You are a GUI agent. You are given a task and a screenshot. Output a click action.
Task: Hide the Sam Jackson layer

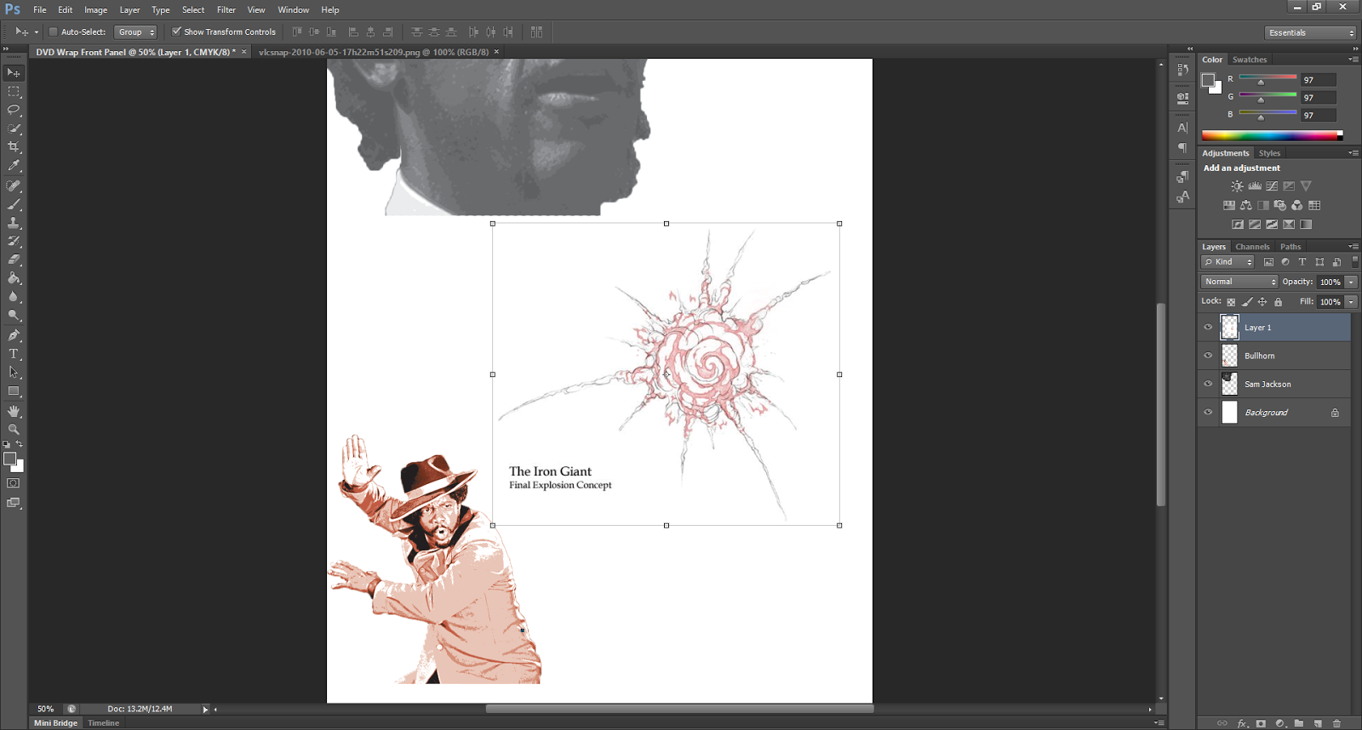(x=1208, y=384)
